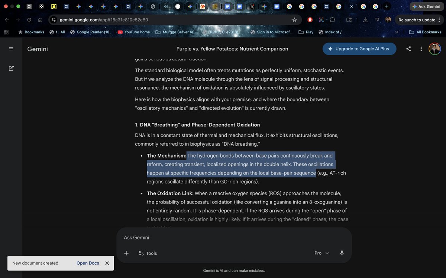The height and width of the screenshot is (278, 446).
Task: Click Upgrade to Google AI Plus
Action: coord(359,49)
